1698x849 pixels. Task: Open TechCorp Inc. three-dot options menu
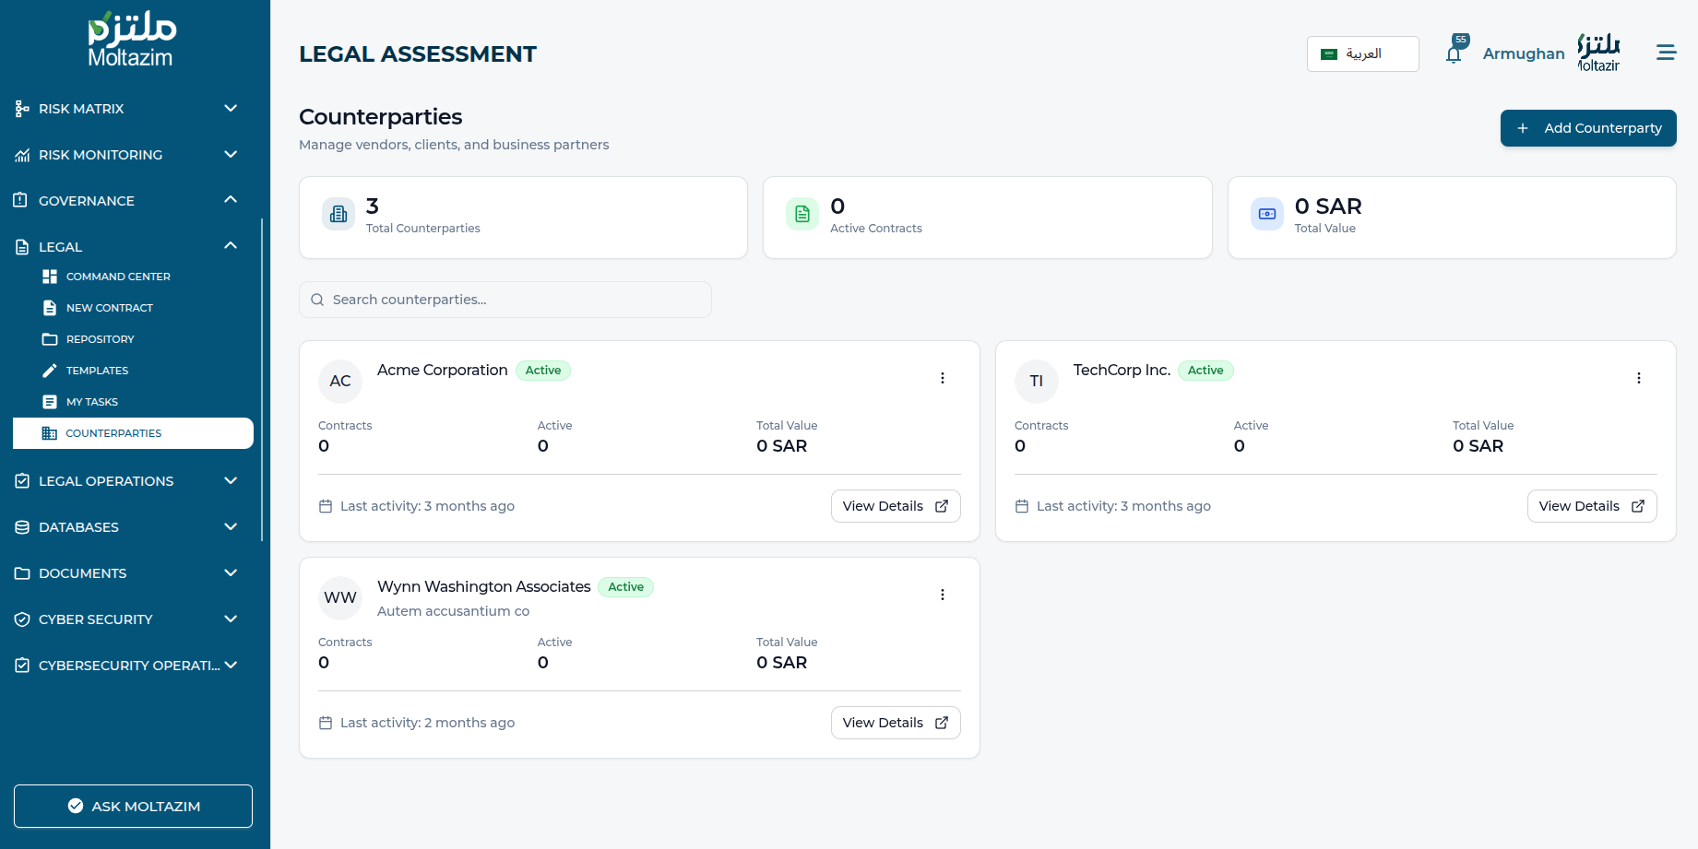pos(1638,378)
